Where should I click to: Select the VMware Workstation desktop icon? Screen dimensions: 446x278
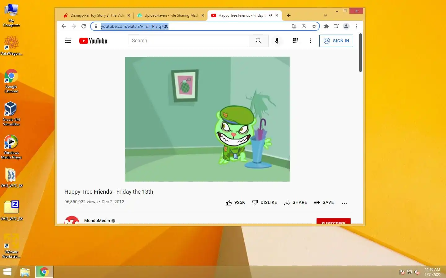(x=11, y=246)
